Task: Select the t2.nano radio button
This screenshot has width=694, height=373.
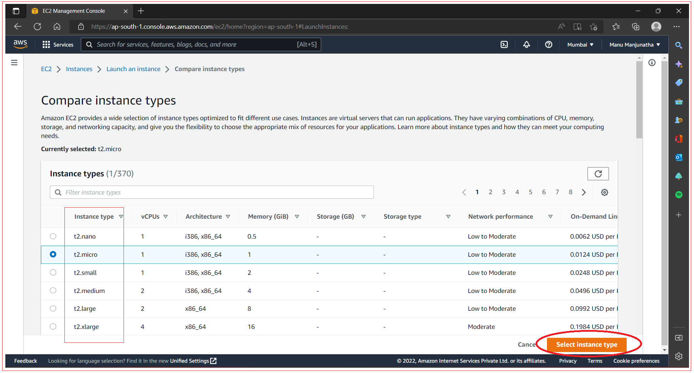Action: 53,236
